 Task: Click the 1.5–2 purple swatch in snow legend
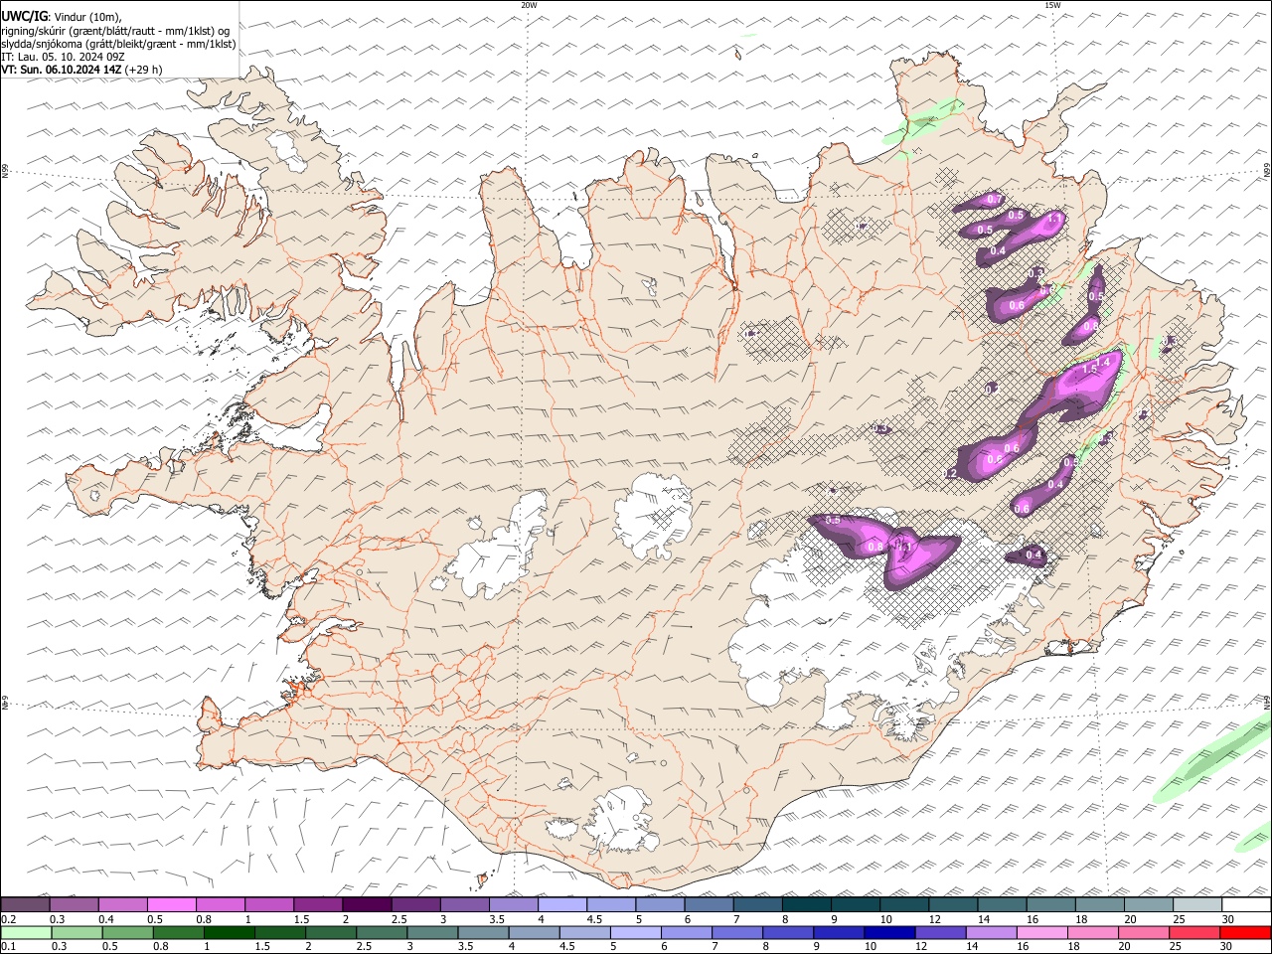coord(318,904)
